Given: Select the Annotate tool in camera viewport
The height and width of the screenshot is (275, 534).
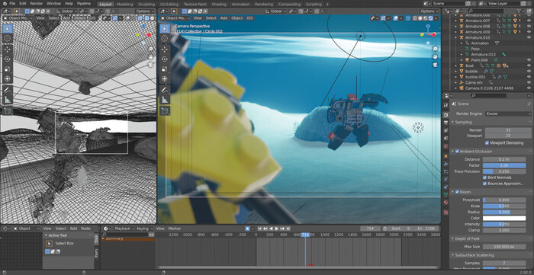Looking at the screenshot, I should tap(165, 90).
